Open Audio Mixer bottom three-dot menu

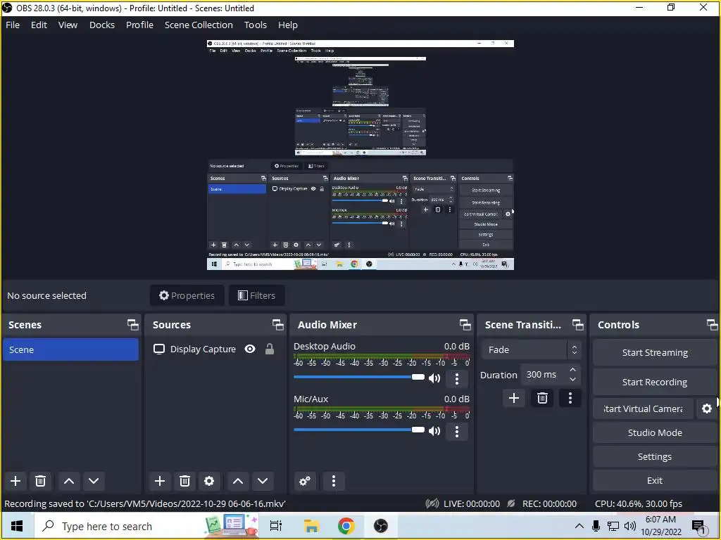[334, 481]
